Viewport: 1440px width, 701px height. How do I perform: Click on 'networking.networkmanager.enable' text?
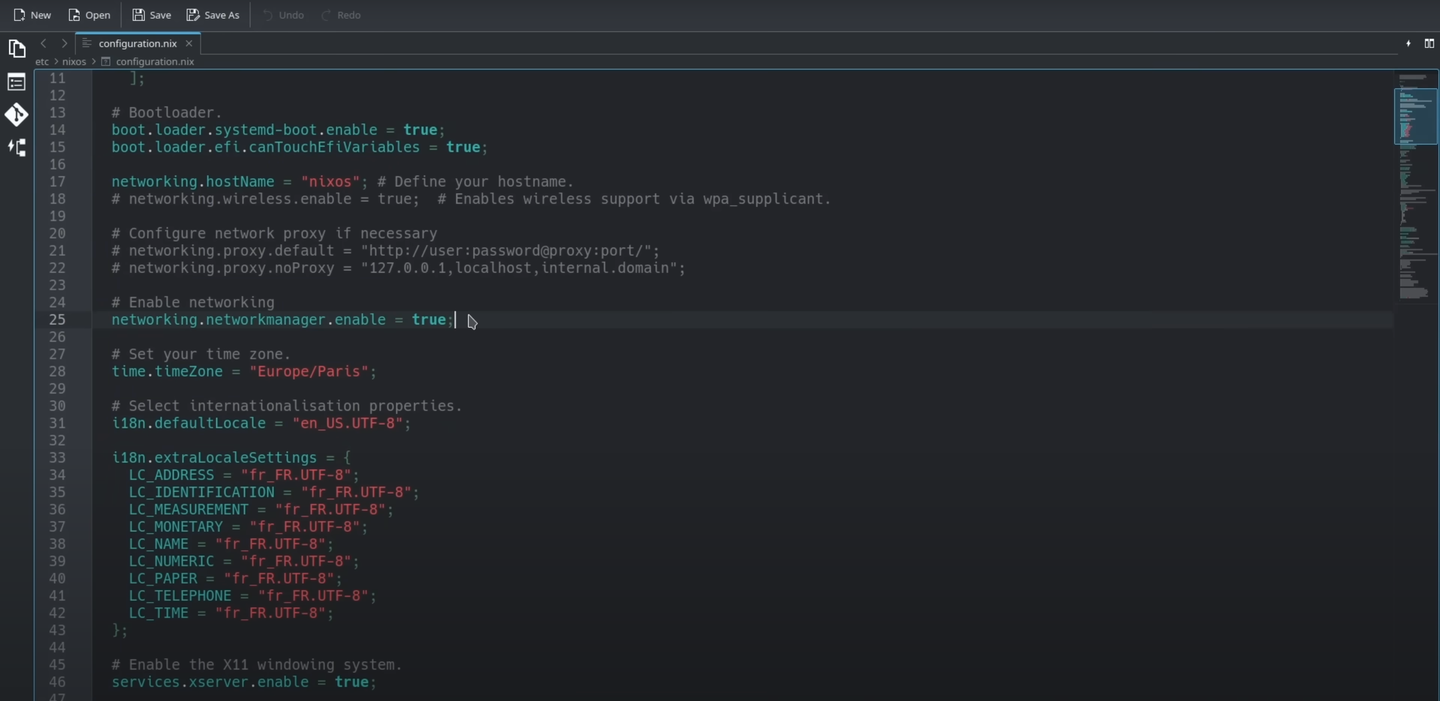(x=249, y=320)
